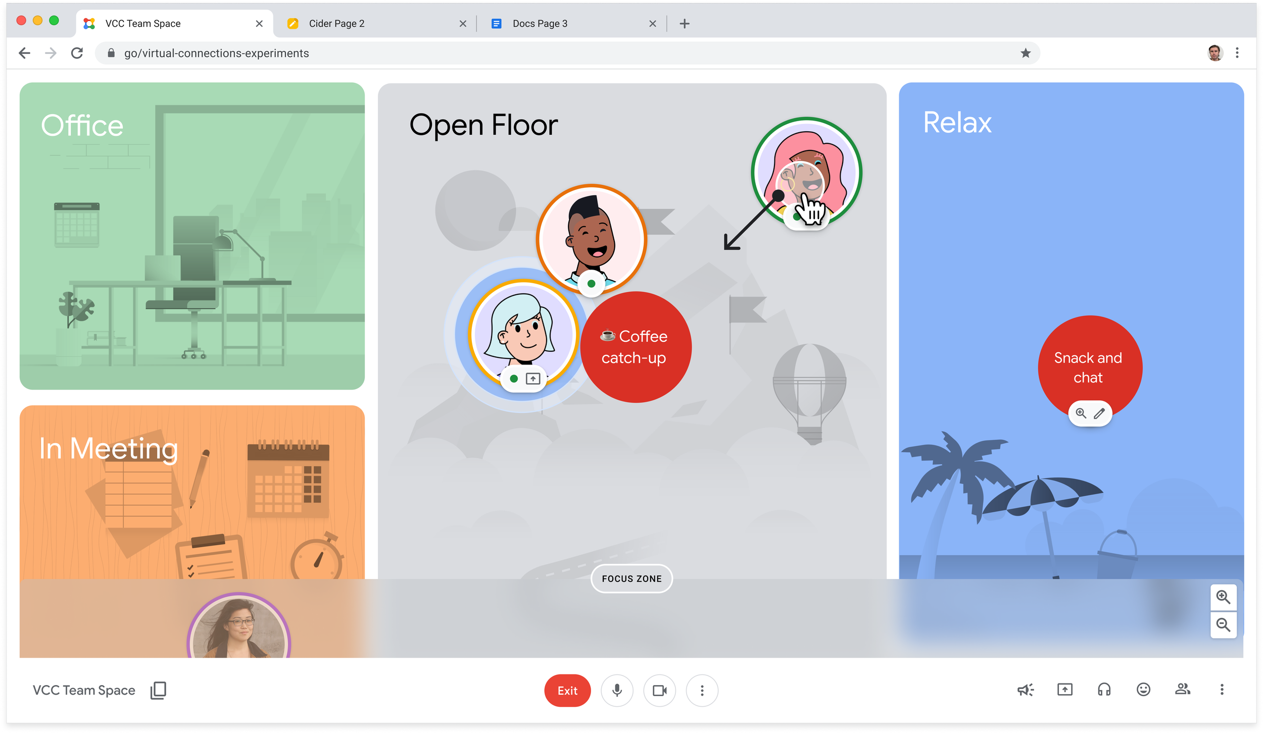Click the zoom in map button
Viewport: 1263px width, 733px height.
(x=1223, y=597)
